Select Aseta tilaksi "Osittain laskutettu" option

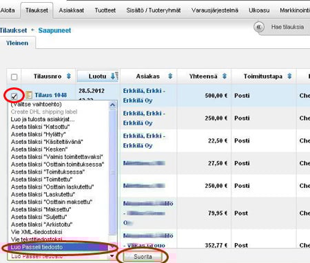[52, 187]
